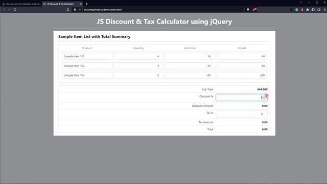327x184 pixels.
Task: Click the Tax Amount label
Action: (x=206, y=122)
